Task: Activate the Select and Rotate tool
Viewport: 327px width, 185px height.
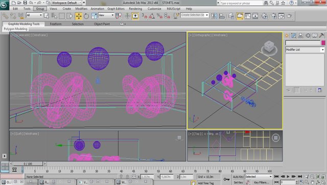Action: point(86,16)
